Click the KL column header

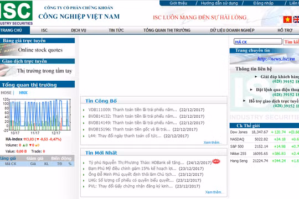coord(47,164)
